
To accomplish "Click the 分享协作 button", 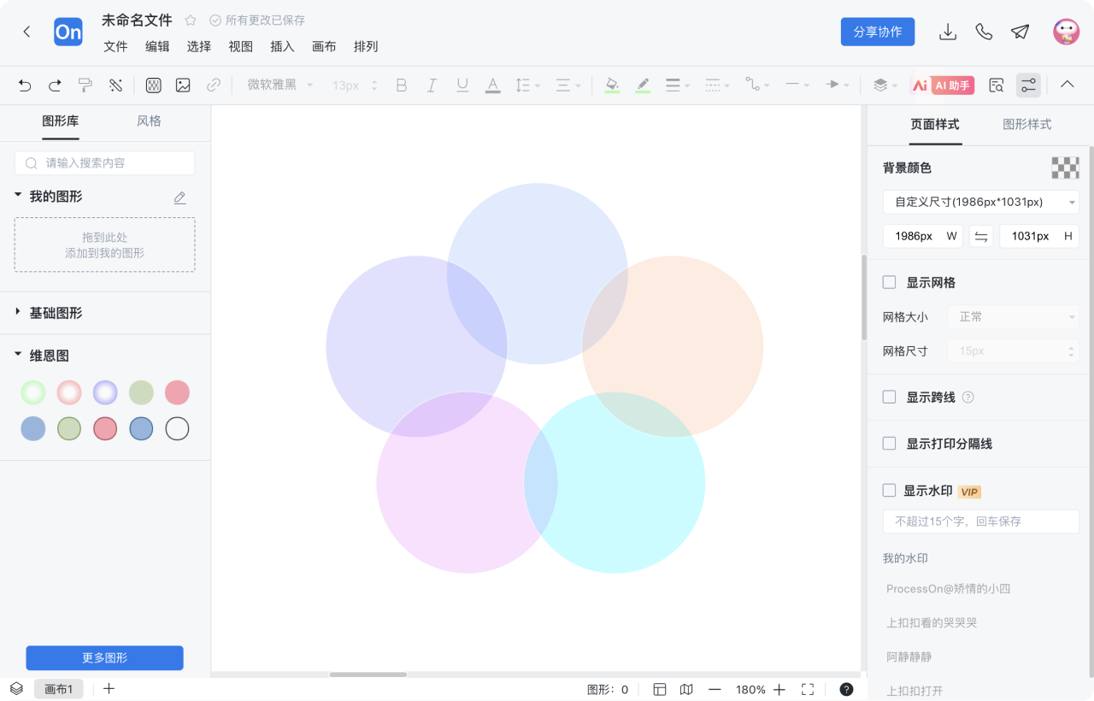I will pos(878,32).
